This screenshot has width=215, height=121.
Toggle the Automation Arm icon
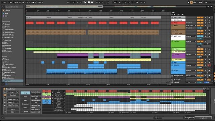coord(99,2)
